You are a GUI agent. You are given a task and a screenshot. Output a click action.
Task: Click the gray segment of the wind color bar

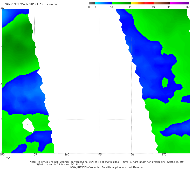(x=92, y=3)
